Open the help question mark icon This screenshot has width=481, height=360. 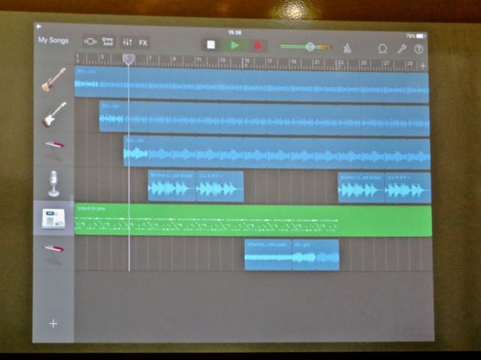(x=419, y=49)
